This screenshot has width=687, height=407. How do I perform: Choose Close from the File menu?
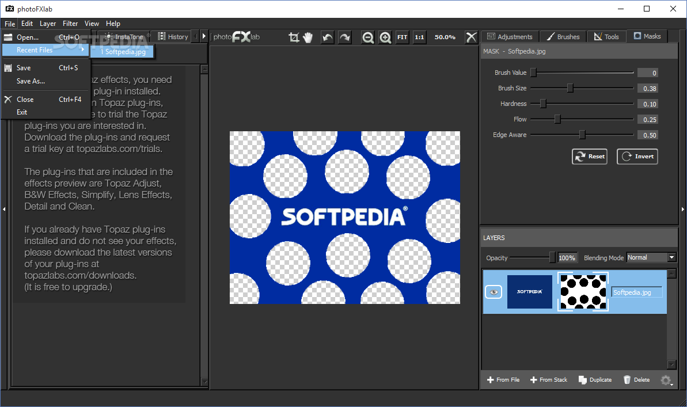[x=45, y=100]
